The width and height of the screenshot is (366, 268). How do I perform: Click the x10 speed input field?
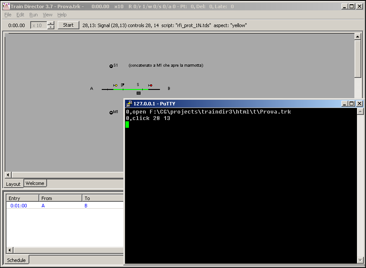point(38,25)
